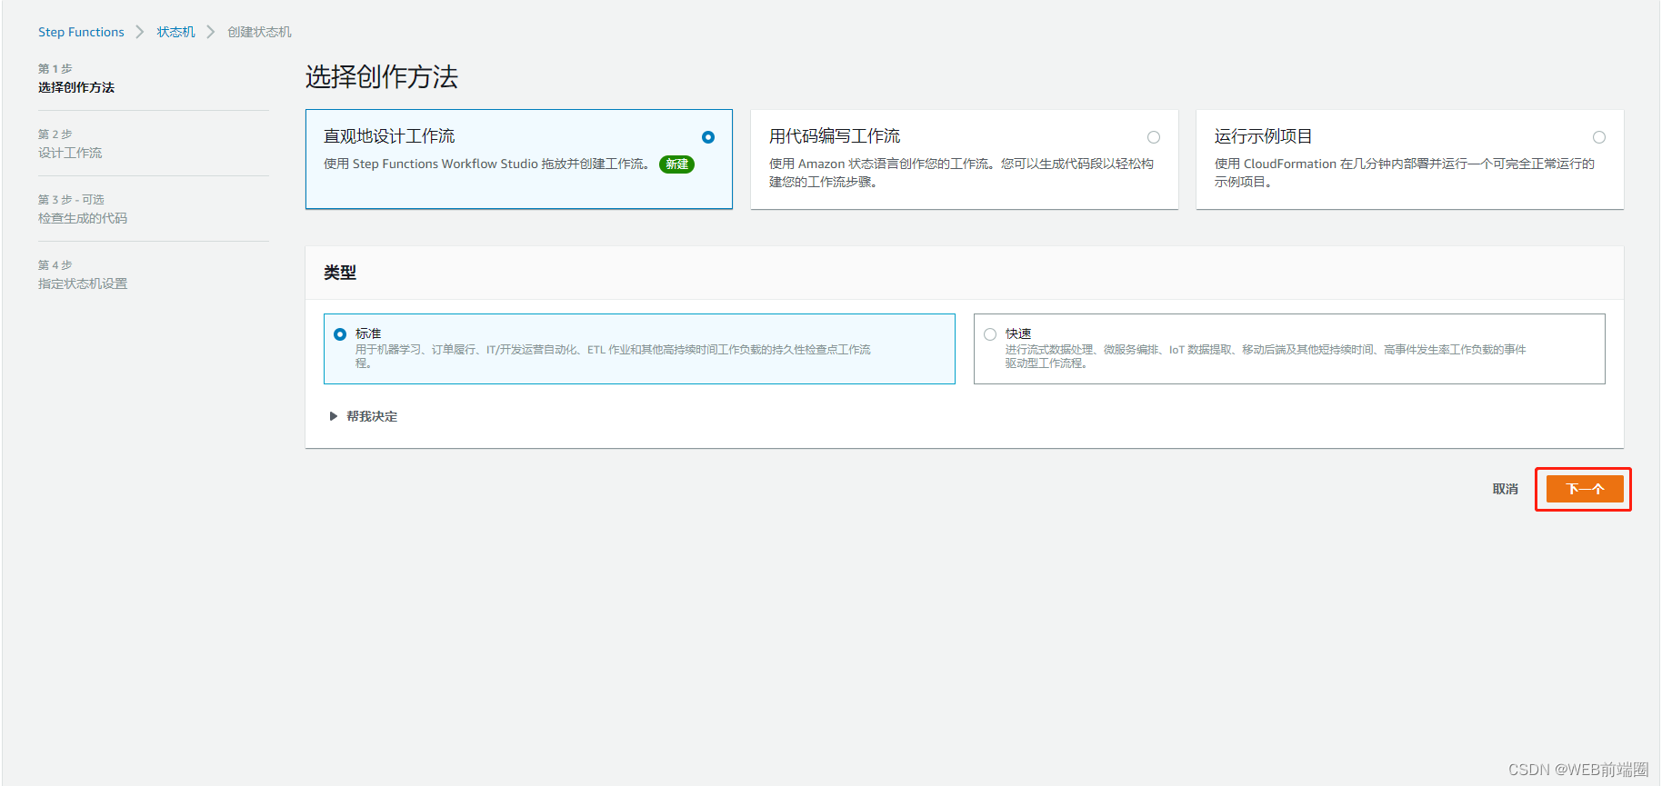Screen dimensions: 1662x786
Task: Click the 类型 section heading
Action: (340, 273)
